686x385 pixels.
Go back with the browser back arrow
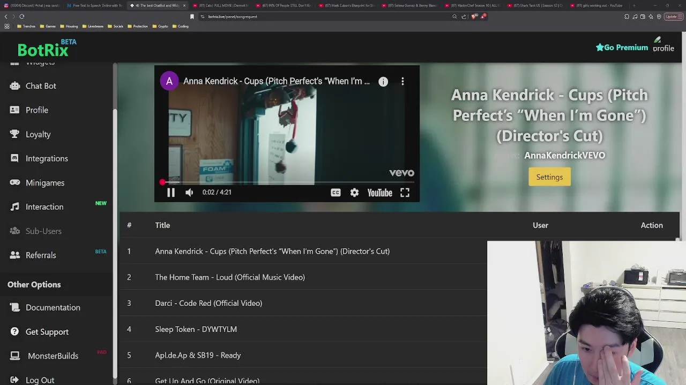(6, 17)
